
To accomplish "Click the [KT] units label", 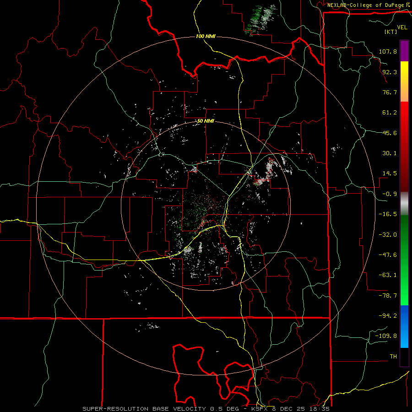I will (x=391, y=32).
